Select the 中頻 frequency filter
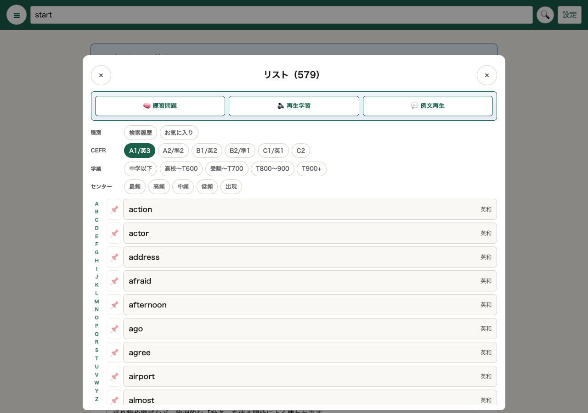The width and height of the screenshot is (588, 413). [183, 187]
